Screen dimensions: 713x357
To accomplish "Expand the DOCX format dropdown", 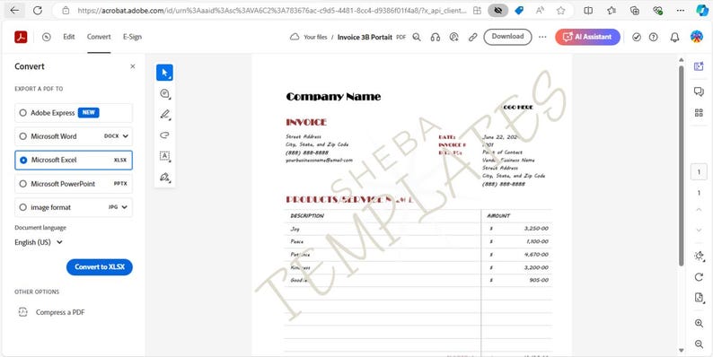I will 126,136.
